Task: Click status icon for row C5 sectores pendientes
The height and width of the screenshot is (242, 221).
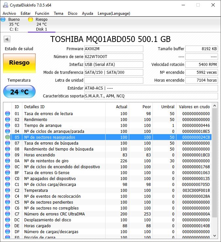Action: point(8,202)
